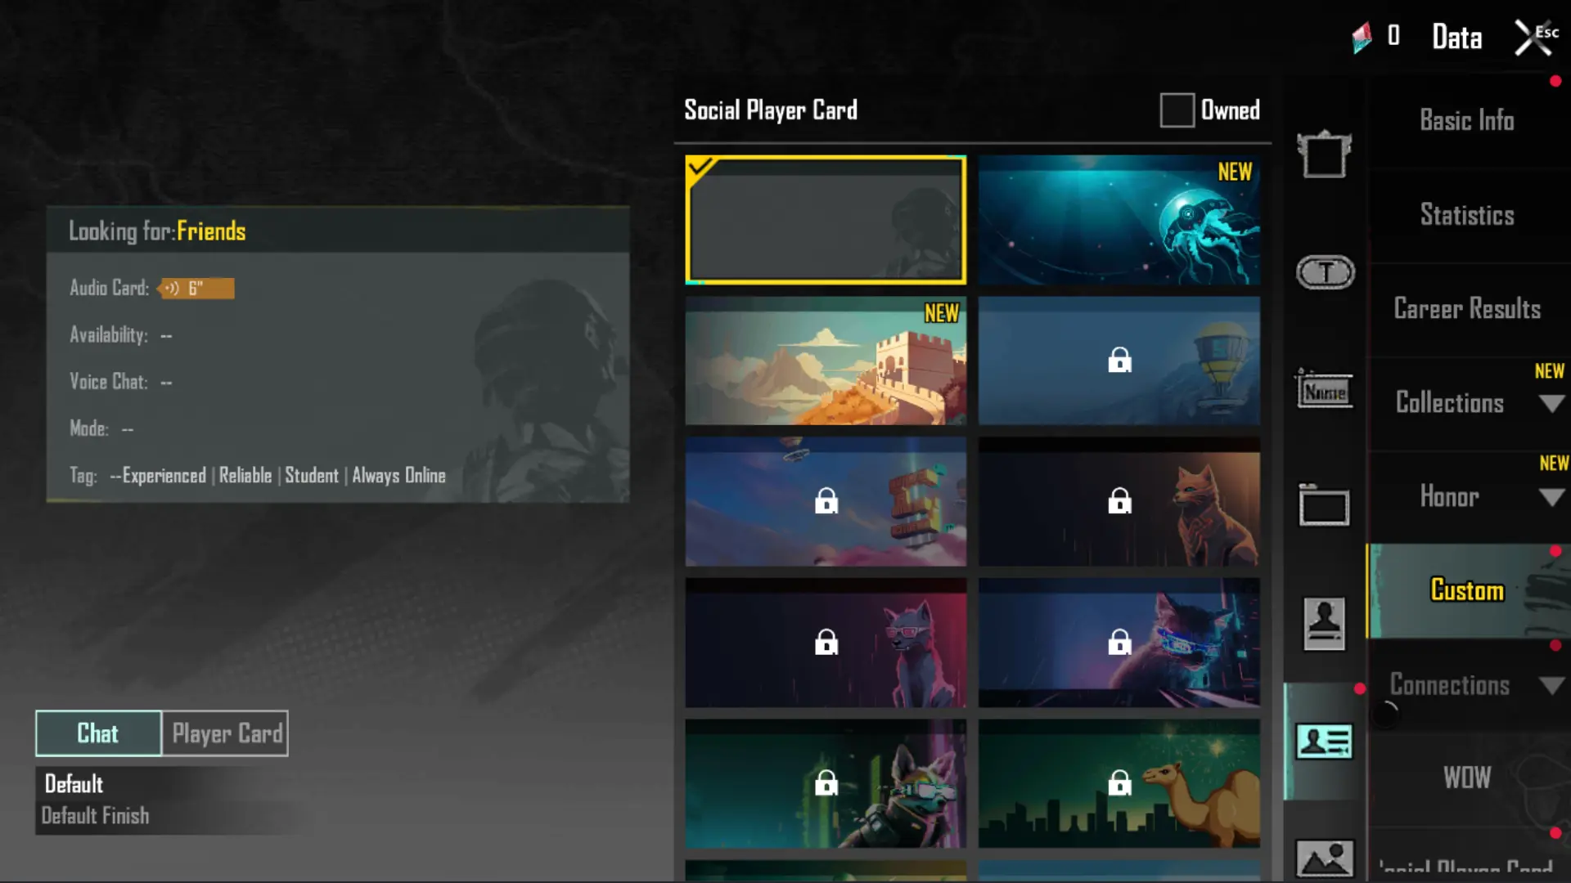
Task: Click the social player card icon
Action: tap(1325, 742)
